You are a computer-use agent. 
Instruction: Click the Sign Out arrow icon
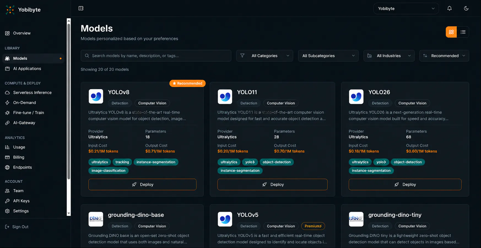(7, 227)
